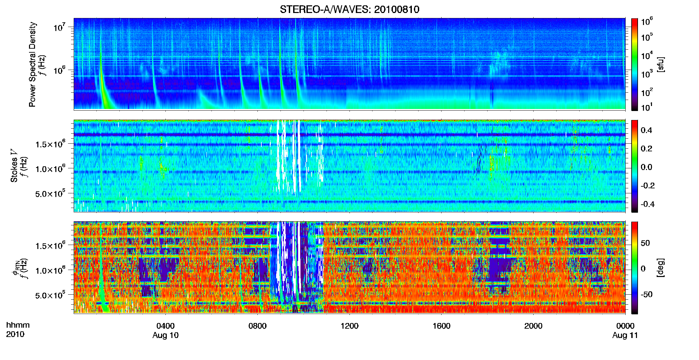Click the positive 50 label on the degrees color bar
Screen dimensions: 699x360
(645, 243)
